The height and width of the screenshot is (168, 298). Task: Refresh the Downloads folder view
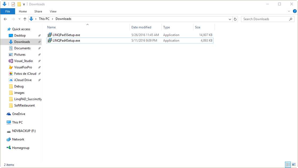[x=235, y=19]
